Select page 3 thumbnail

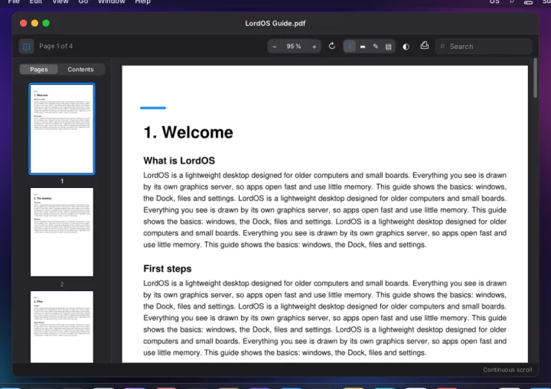pyautogui.click(x=62, y=327)
